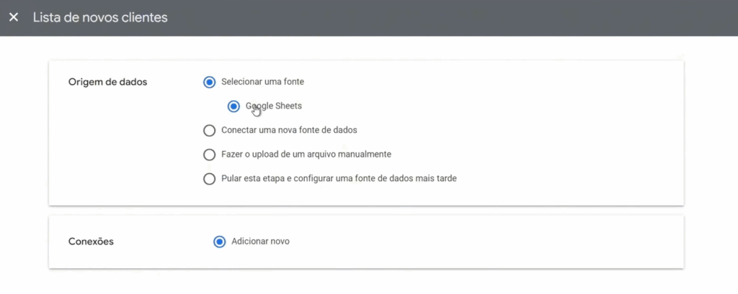The width and height of the screenshot is (738, 294).
Task: Click the gray page background below Conexões card
Action: pos(360,282)
